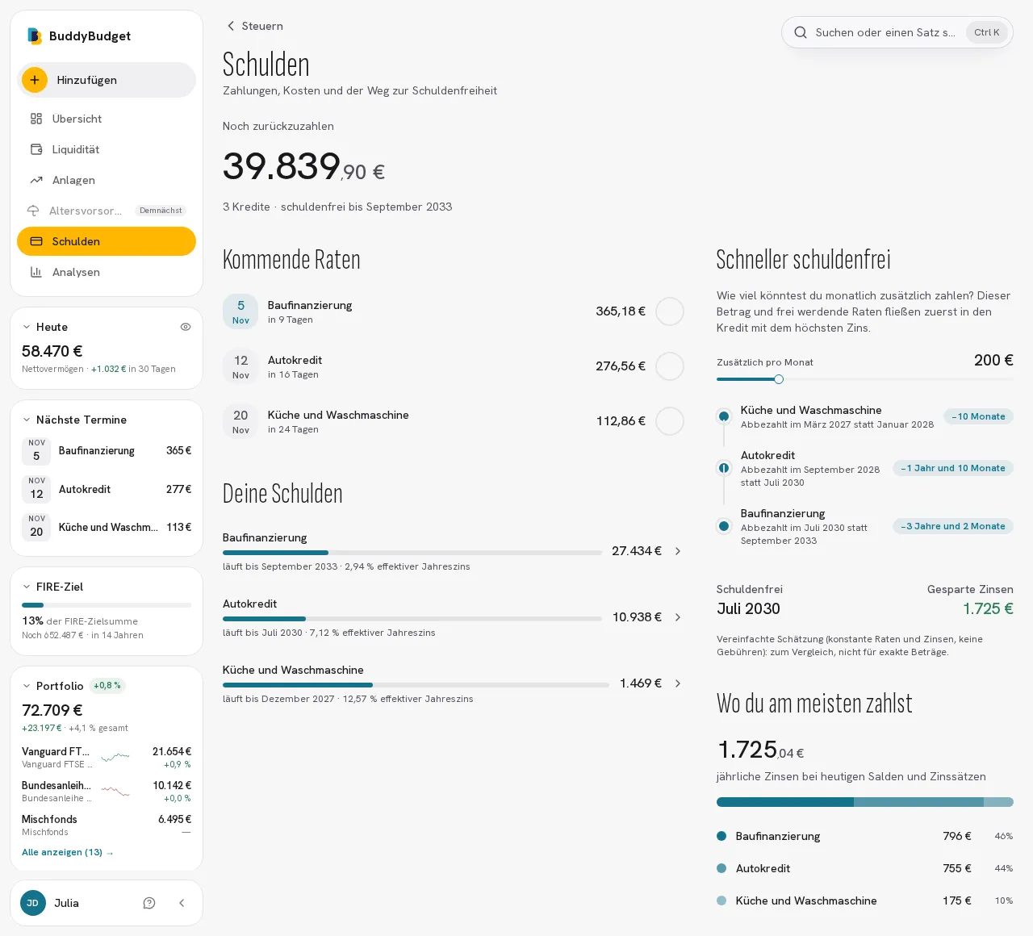Click the Baufinanzierung legend color dot
This screenshot has height=936, width=1033.
pos(721,836)
